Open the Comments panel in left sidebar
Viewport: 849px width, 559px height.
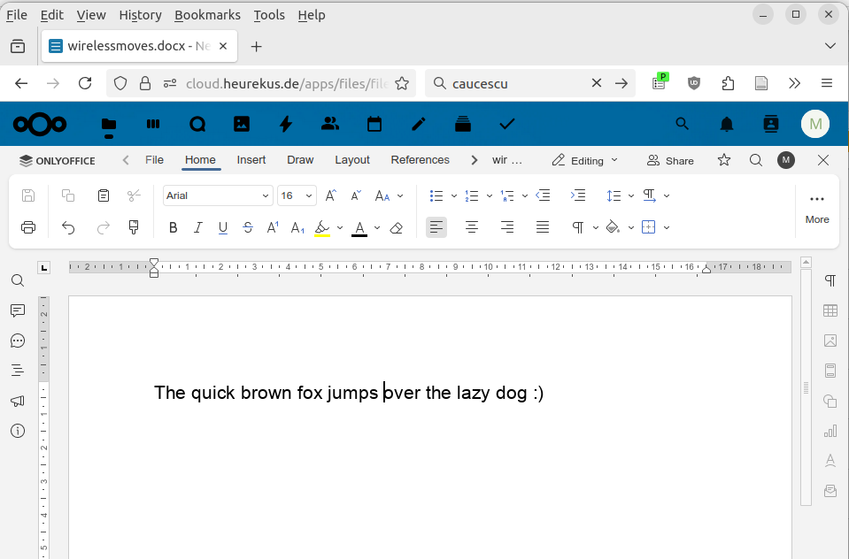tap(18, 310)
